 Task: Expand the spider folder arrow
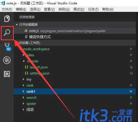[23, 104]
